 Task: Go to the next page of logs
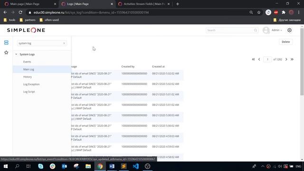(x=286, y=59)
